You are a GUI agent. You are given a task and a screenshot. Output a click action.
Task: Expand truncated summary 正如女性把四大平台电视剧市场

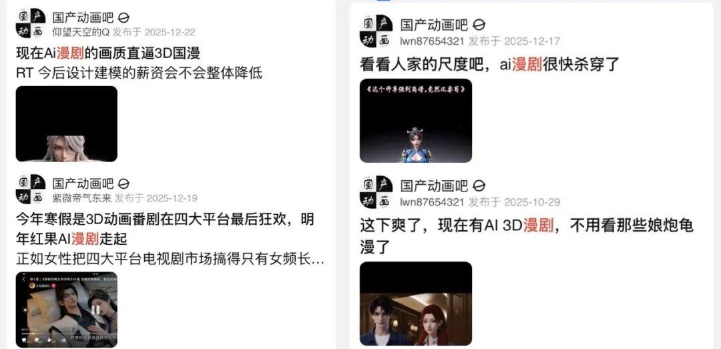pos(170,259)
